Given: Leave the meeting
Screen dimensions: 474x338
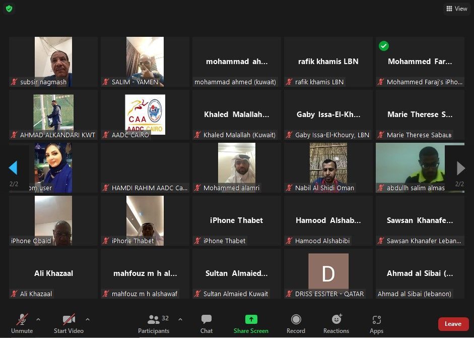Looking at the screenshot, I should (453, 324).
